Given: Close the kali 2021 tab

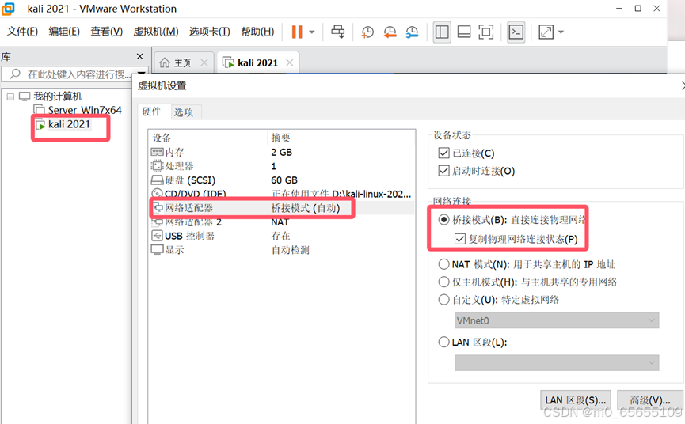Looking at the screenshot, I should tap(289, 62).
